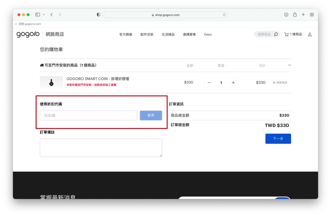
Task: Open a new tab with plus icon
Action: pyautogui.click(x=303, y=15)
